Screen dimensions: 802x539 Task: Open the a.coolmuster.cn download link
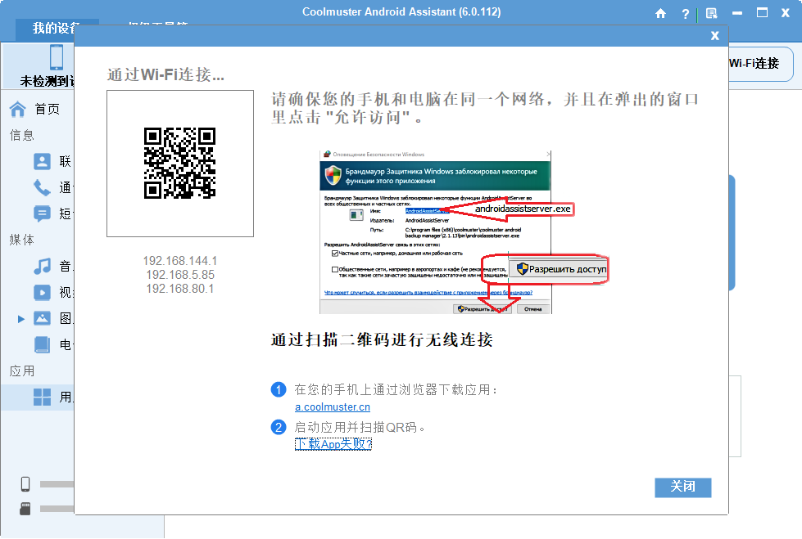[331, 406]
